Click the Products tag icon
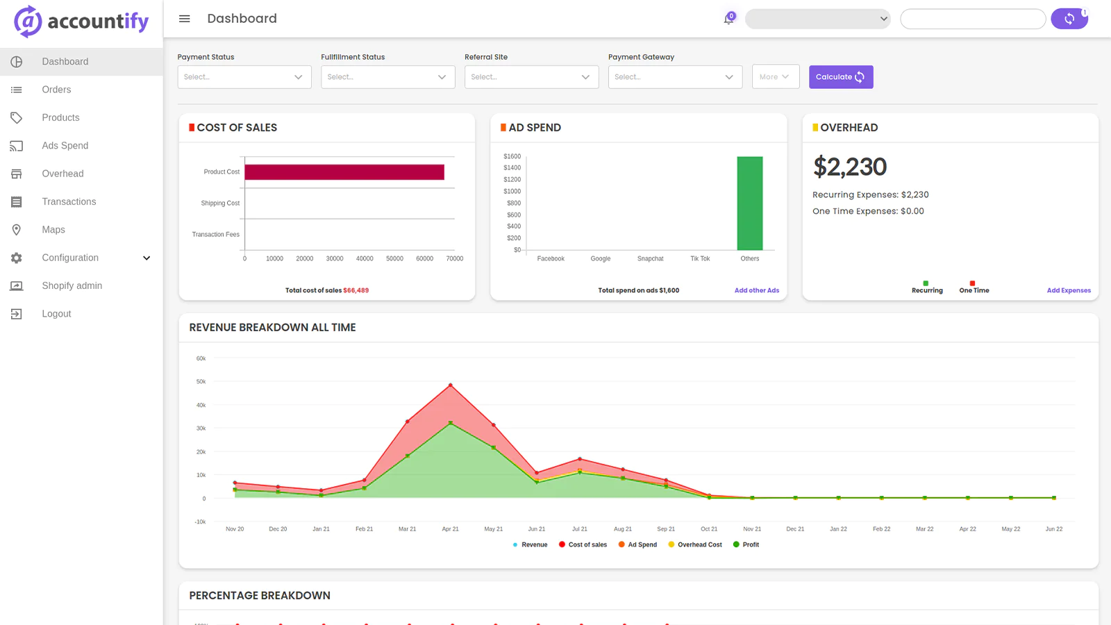The height and width of the screenshot is (625, 1111). pos(17,118)
